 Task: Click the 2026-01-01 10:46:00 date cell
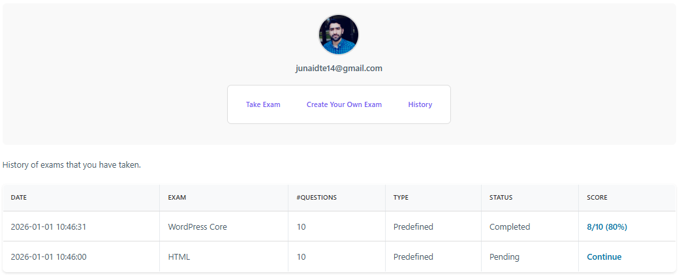48,257
